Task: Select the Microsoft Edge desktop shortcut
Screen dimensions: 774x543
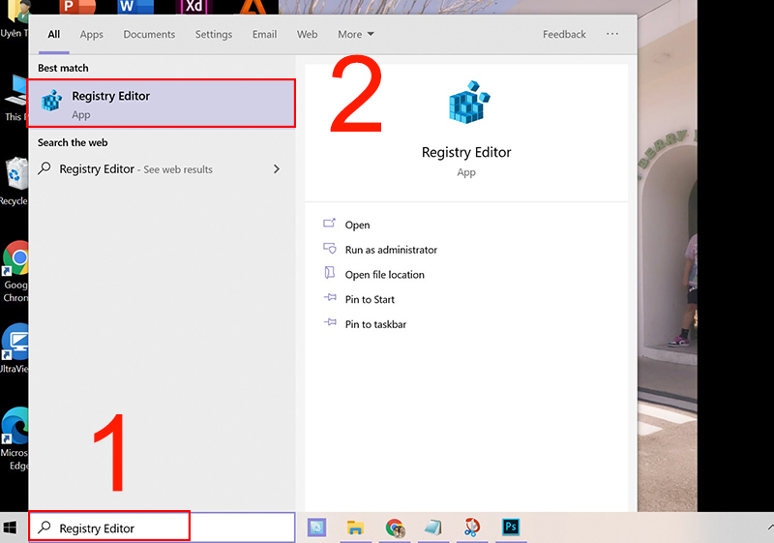Action: (15, 438)
